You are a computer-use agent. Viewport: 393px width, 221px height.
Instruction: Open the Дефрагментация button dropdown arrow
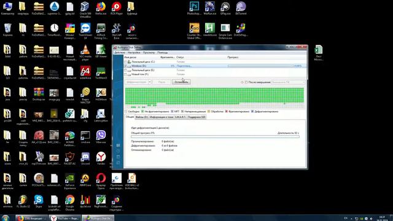click(x=150, y=82)
